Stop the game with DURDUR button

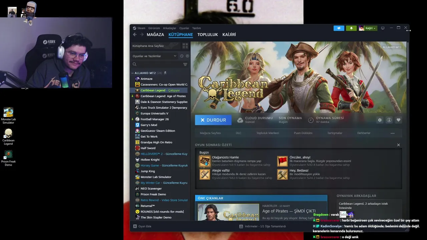click(x=213, y=120)
